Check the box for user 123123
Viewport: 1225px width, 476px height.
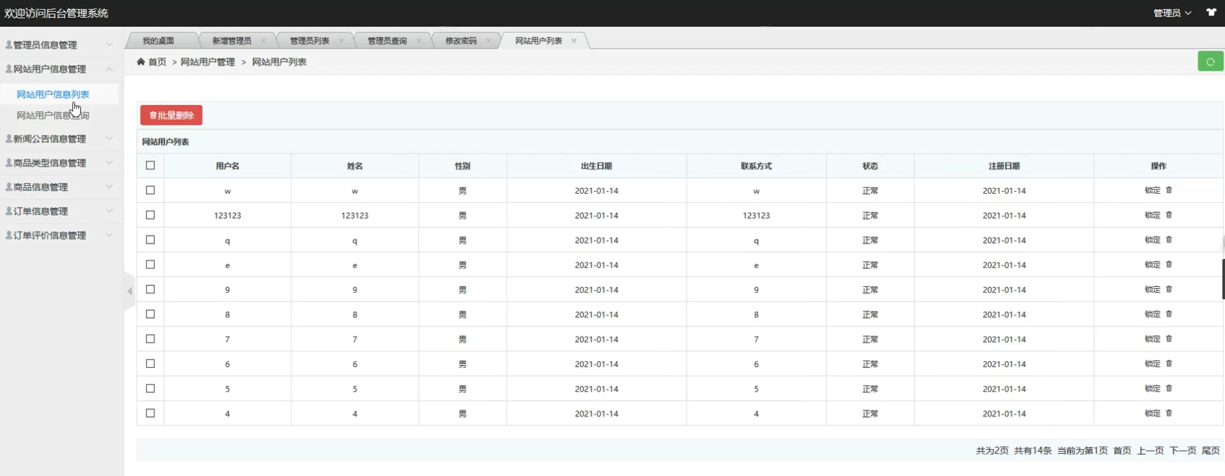tap(151, 215)
